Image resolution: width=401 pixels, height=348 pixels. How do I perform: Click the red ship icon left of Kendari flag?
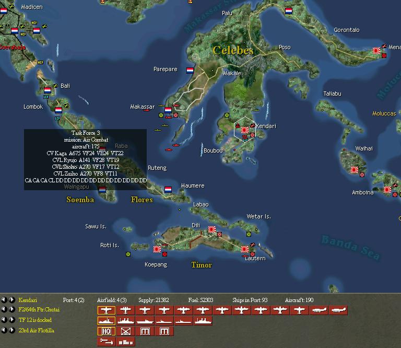(x=238, y=125)
